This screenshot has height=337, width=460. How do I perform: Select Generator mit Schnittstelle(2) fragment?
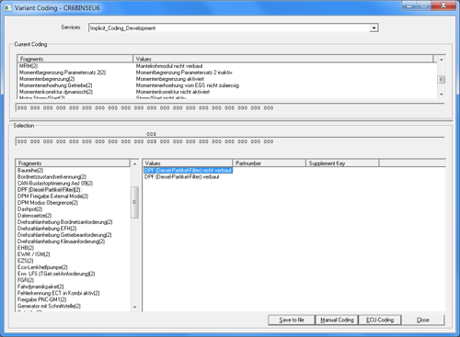click(x=49, y=306)
